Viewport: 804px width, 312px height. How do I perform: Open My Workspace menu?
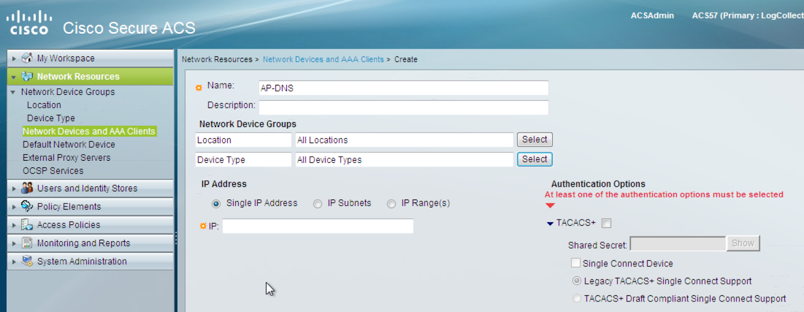pyautogui.click(x=66, y=58)
